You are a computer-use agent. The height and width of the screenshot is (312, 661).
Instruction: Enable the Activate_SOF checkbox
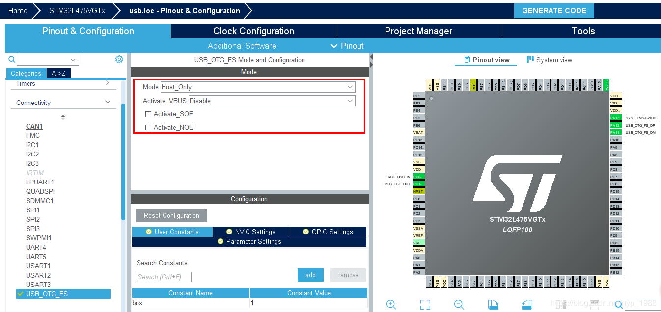148,114
